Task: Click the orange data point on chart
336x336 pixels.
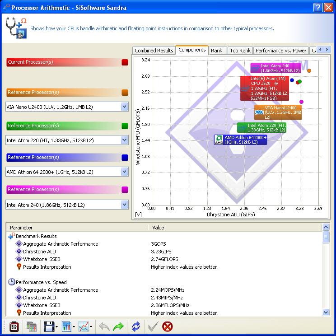Action: [309, 70]
